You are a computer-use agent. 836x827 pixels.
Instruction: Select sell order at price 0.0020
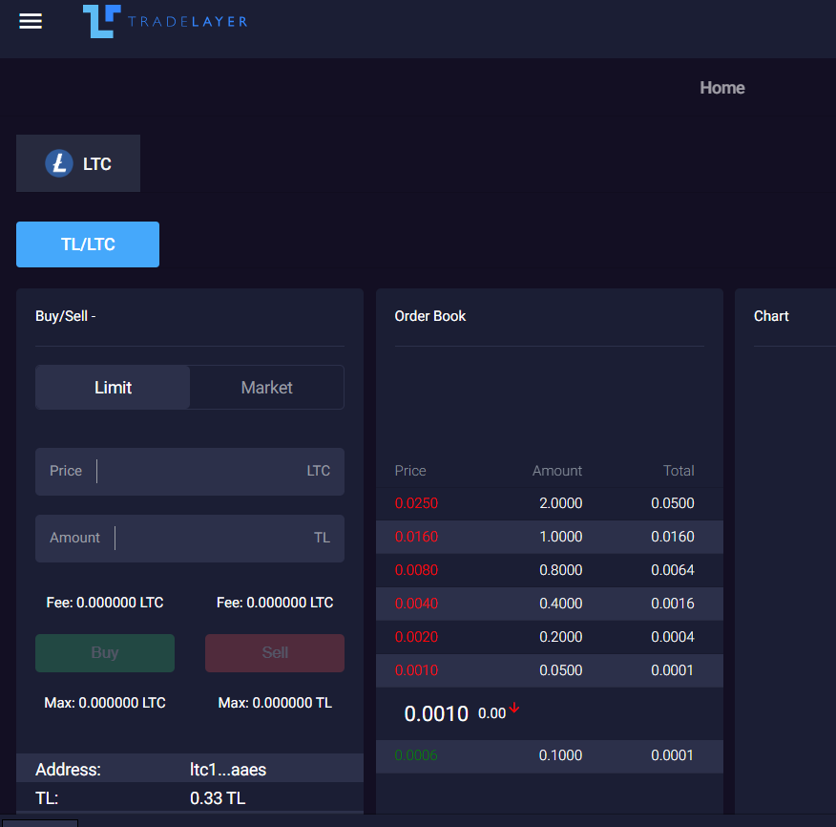click(550, 637)
